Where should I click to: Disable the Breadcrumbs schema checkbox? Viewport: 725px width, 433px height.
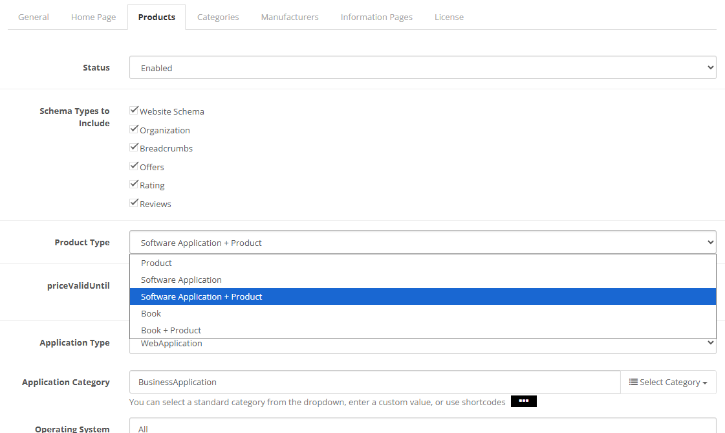coord(135,148)
